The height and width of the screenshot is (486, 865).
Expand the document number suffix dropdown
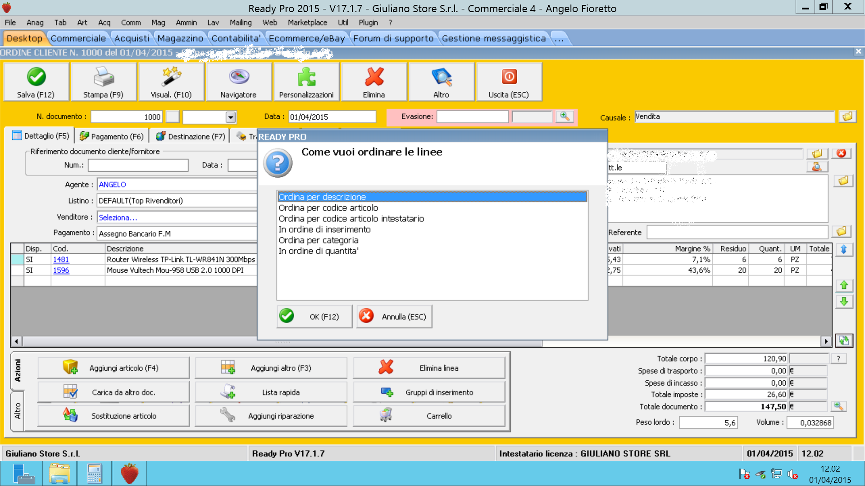231,117
